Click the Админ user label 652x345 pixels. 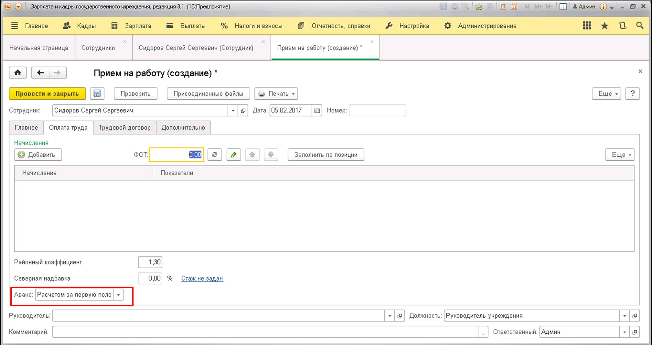point(584,6)
